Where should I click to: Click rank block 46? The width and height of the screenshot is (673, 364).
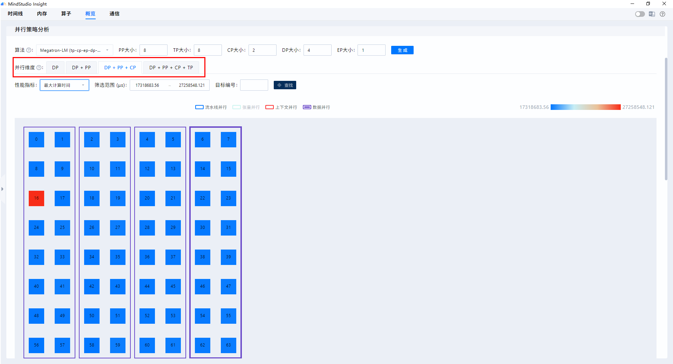(x=203, y=286)
